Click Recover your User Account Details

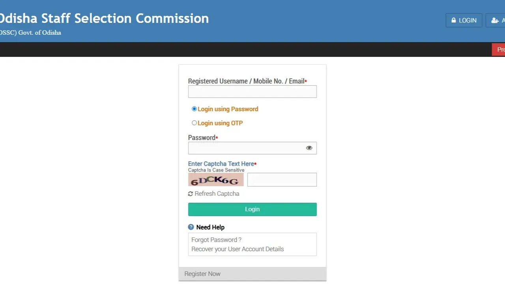point(237,249)
